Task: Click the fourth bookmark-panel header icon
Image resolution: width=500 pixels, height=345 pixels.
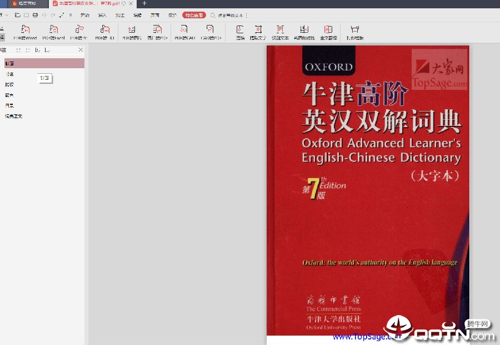Action: tap(47, 50)
